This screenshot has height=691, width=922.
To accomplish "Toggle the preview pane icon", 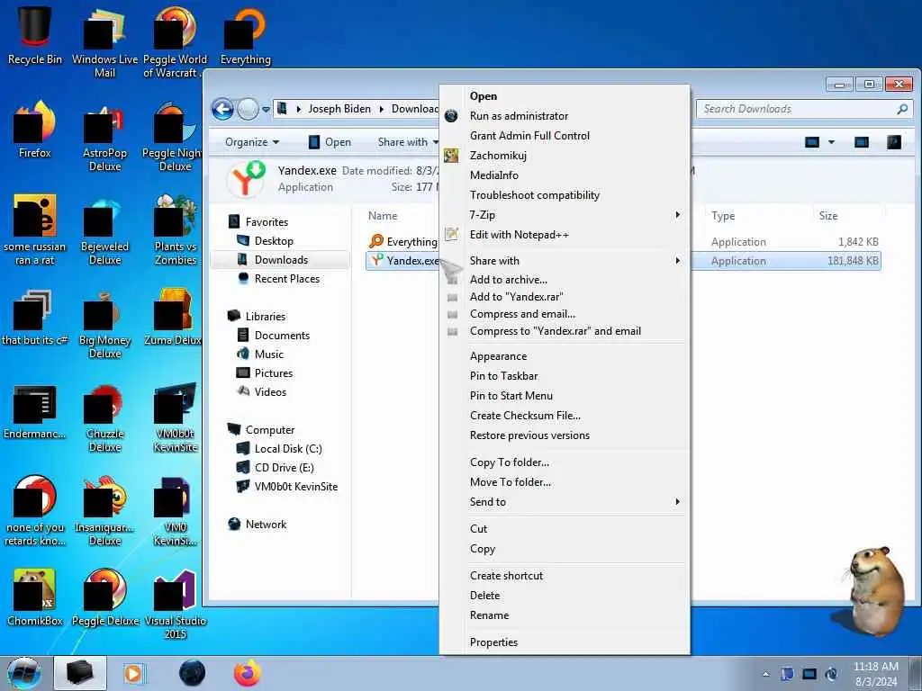I will 862,142.
